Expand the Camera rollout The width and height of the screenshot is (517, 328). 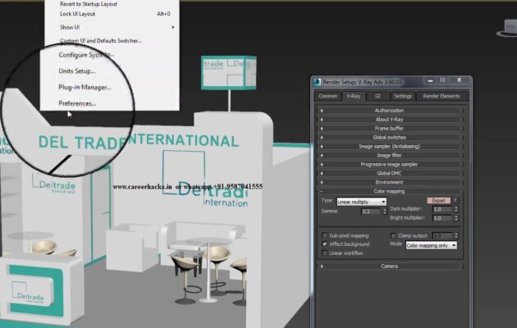pos(389,266)
